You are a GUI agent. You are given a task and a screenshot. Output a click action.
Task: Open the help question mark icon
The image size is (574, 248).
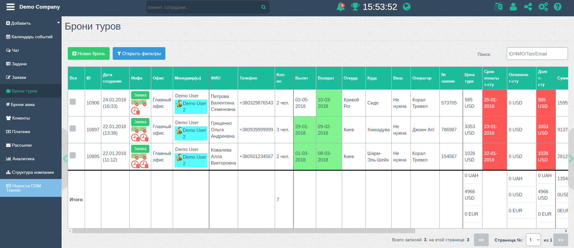[x=557, y=7]
